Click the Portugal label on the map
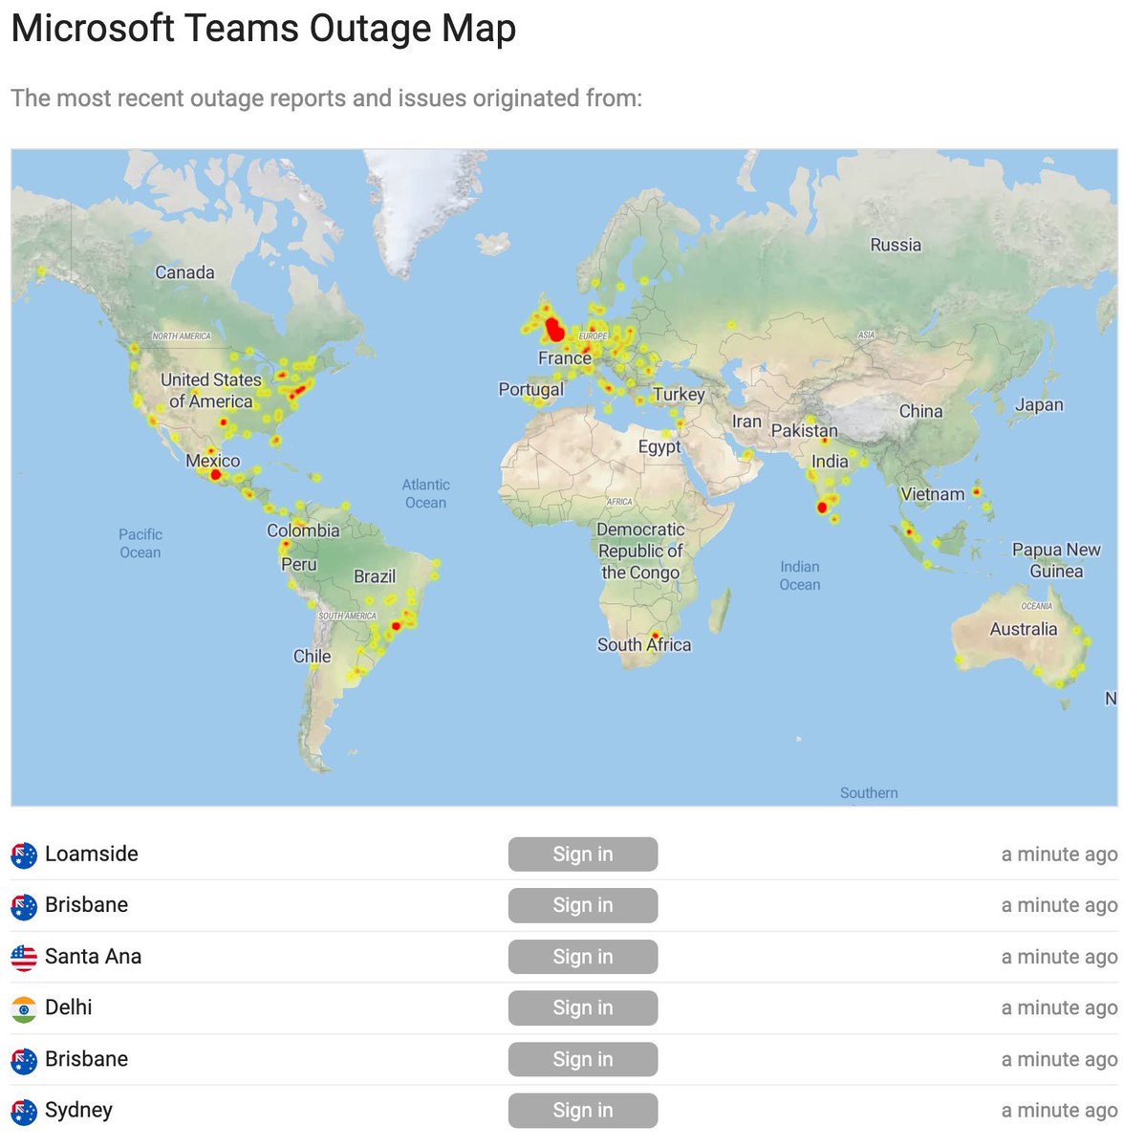Image resolution: width=1123 pixels, height=1147 pixels. pos(531,390)
